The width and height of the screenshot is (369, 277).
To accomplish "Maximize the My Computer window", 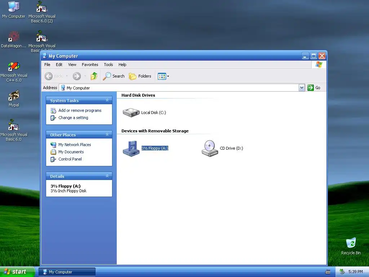I will [314, 56].
